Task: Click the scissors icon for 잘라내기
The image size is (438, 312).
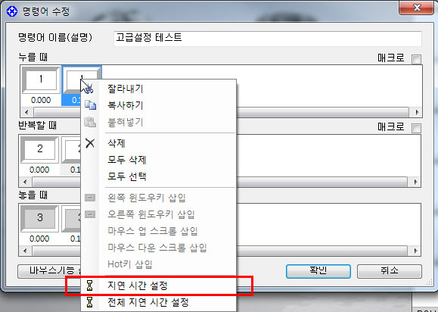Action: coord(89,89)
